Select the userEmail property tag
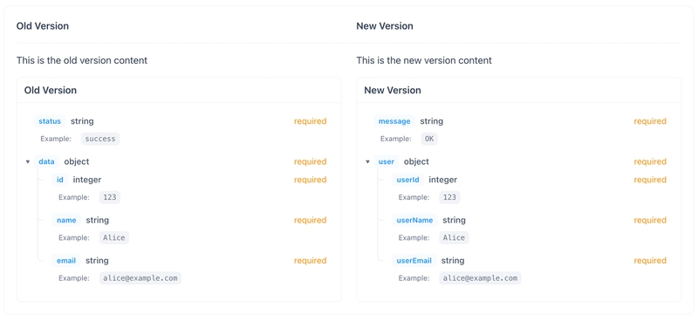Image resolution: width=698 pixels, height=321 pixels. [414, 261]
